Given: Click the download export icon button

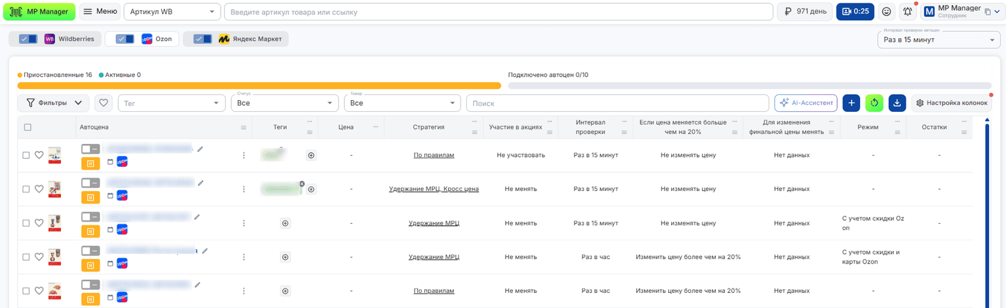Looking at the screenshot, I should [897, 103].
